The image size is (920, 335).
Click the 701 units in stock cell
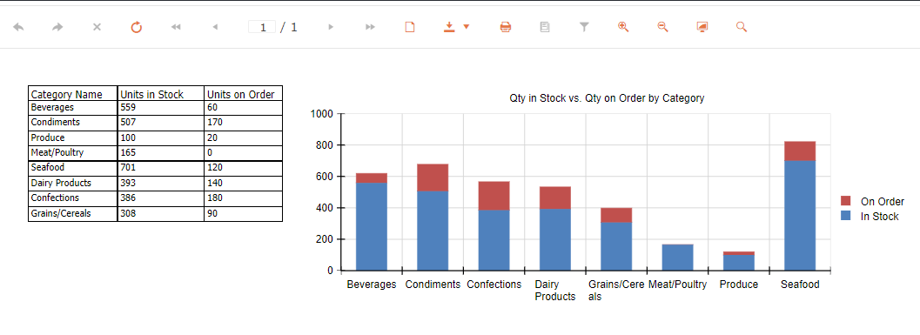coord(161,168)
